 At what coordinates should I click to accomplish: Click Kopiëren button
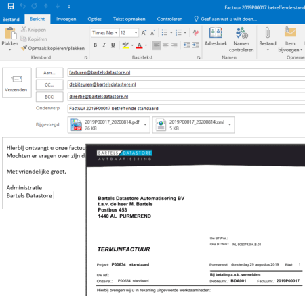point(34,39)
